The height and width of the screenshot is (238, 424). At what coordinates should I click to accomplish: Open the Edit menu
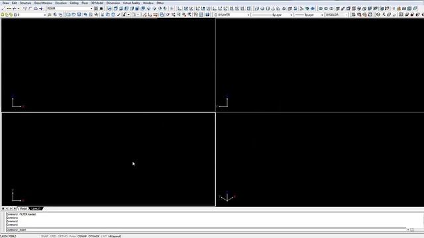click(x=15, y=3)
